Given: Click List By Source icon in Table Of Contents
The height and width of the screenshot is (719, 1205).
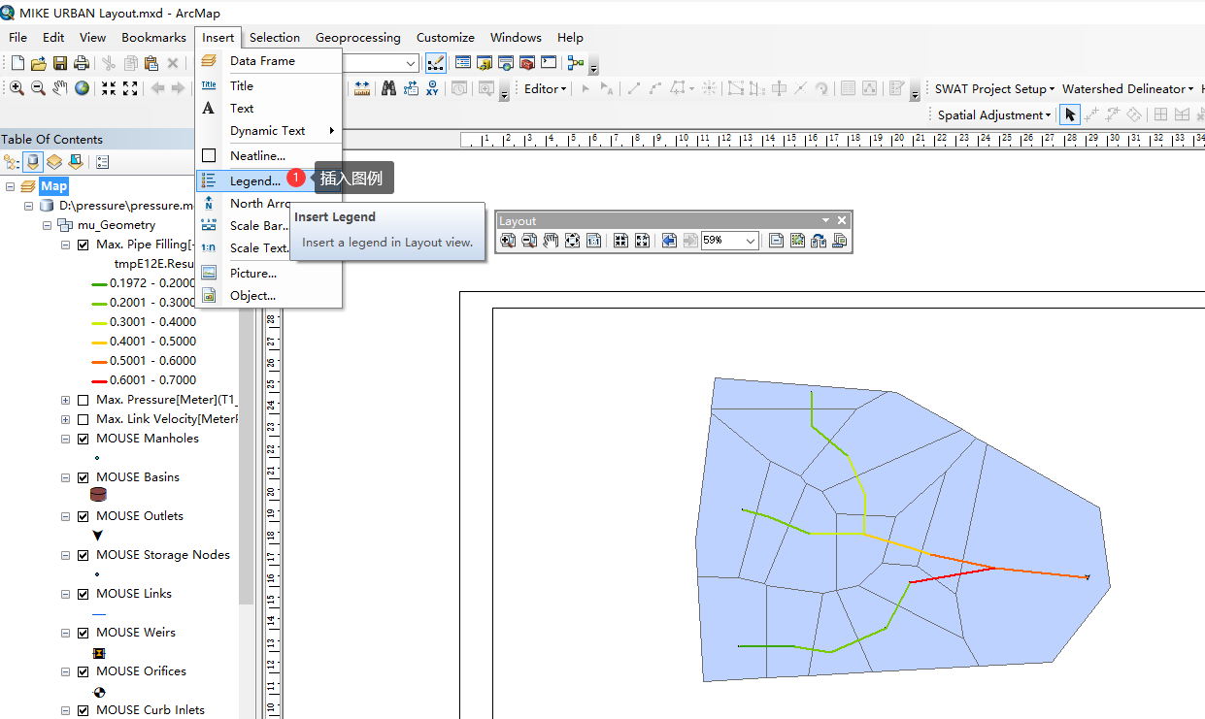Looking at the screenshot, I should click(33, 162).
